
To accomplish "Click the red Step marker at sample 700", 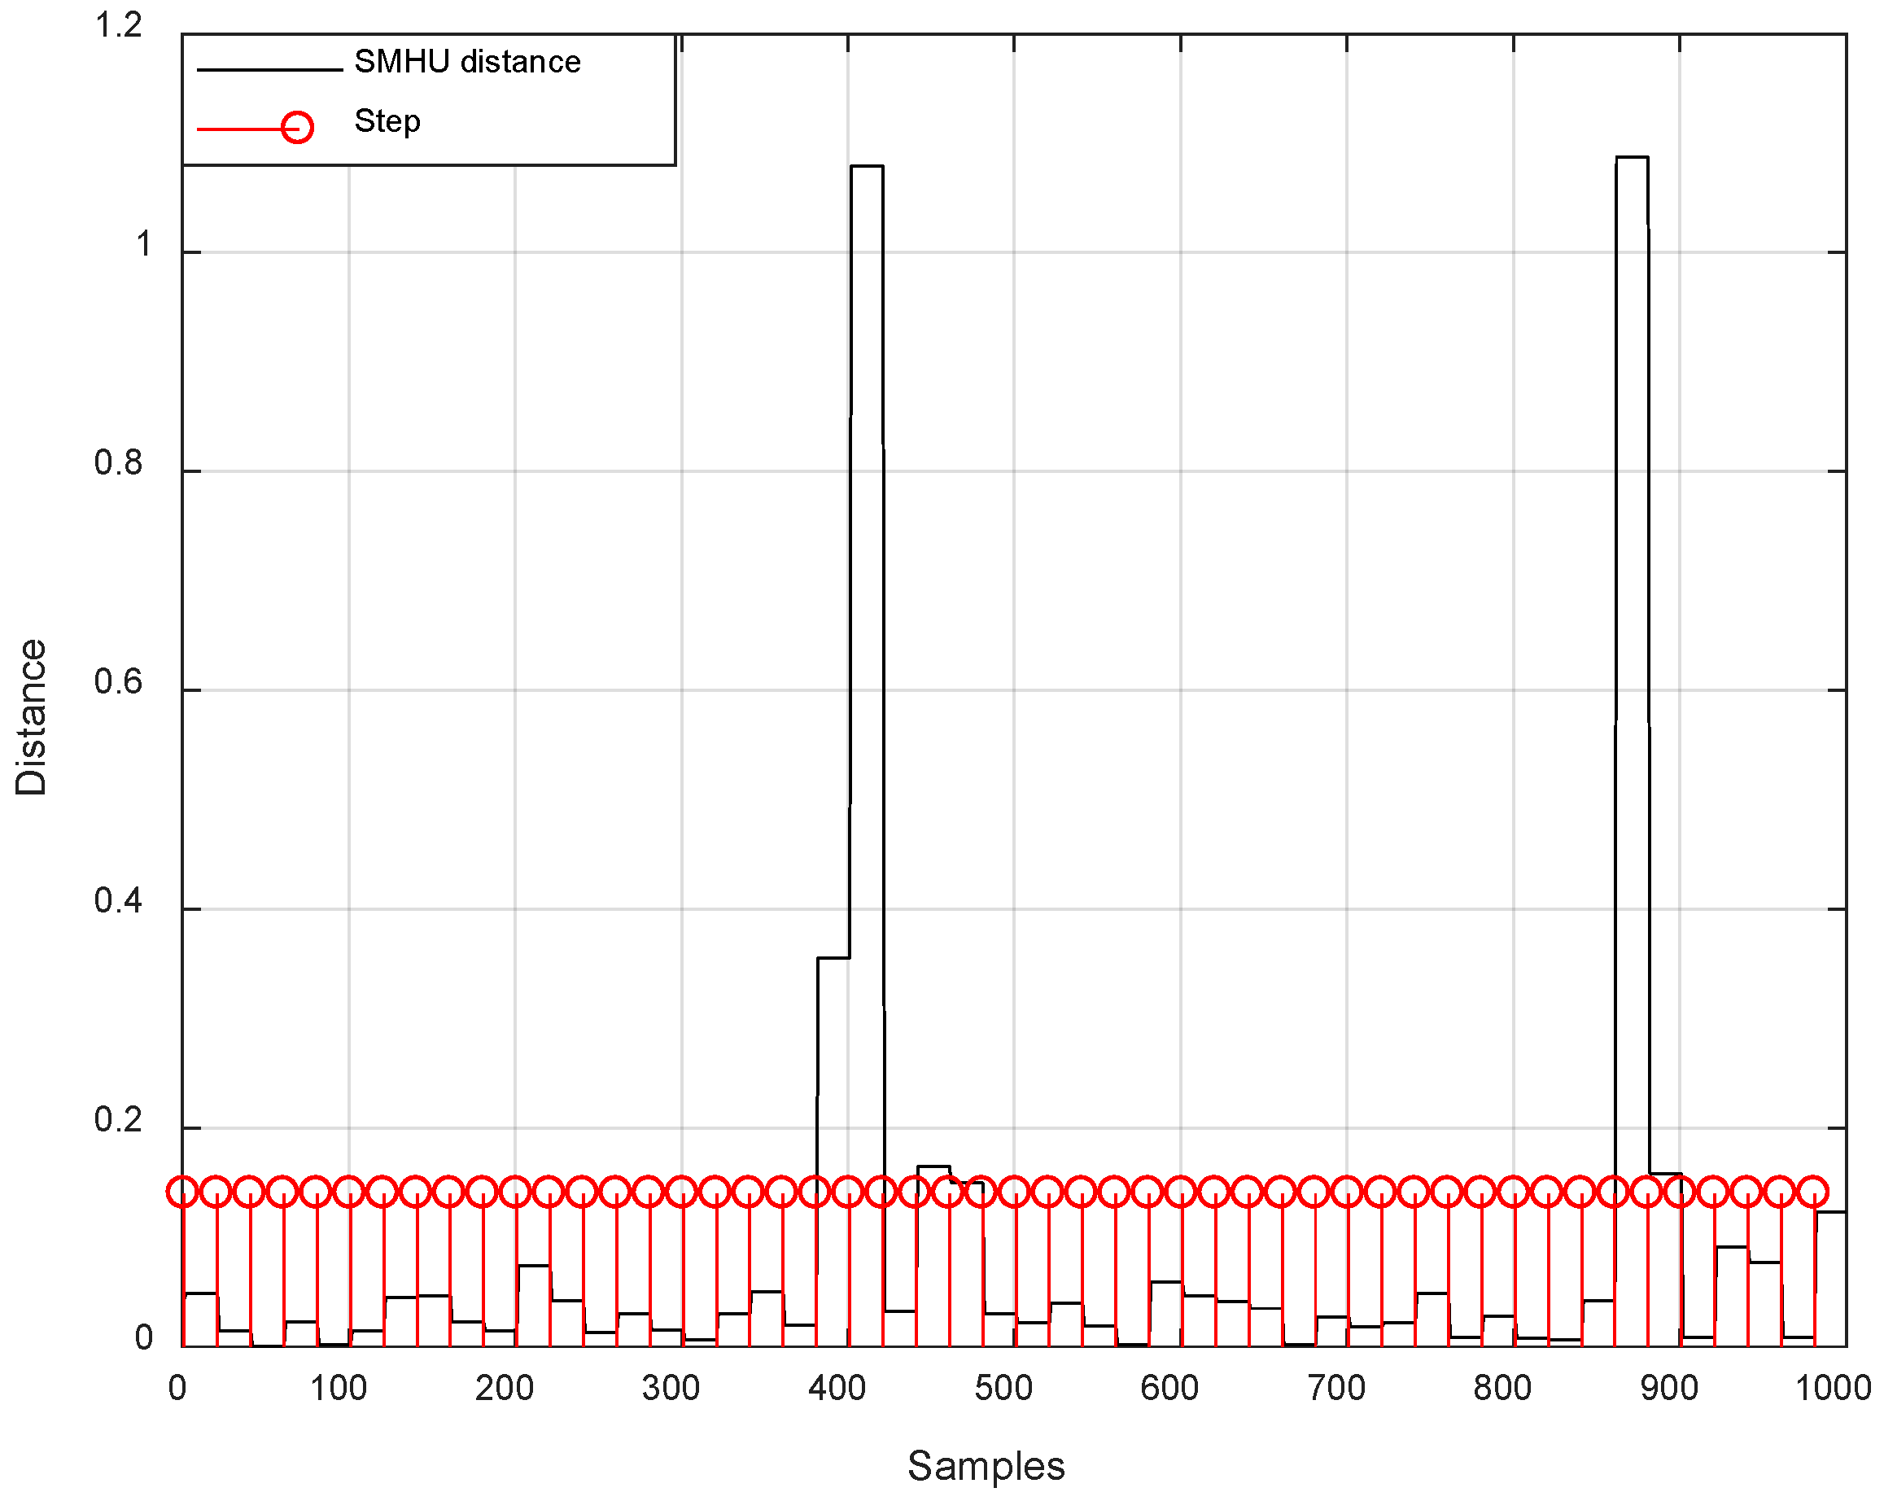I will point(1348,1192).
